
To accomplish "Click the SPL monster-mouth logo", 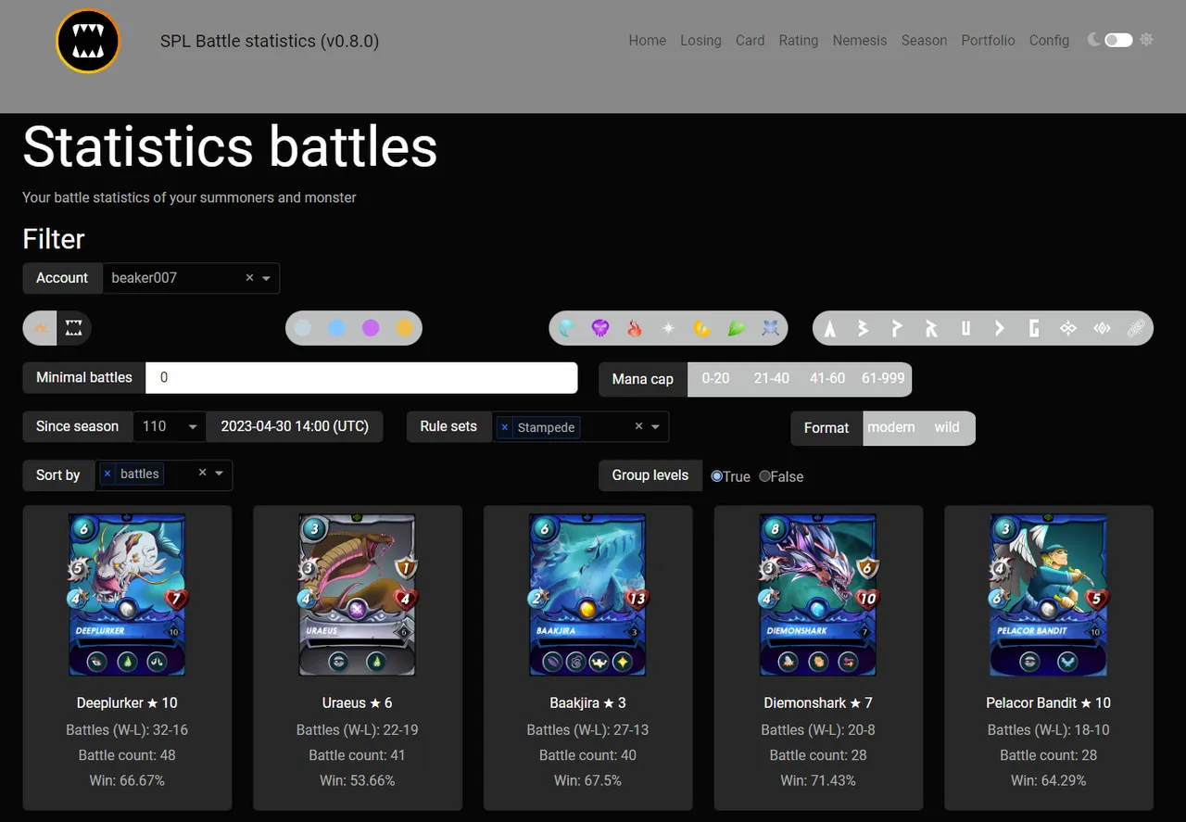I will (88, 42).
